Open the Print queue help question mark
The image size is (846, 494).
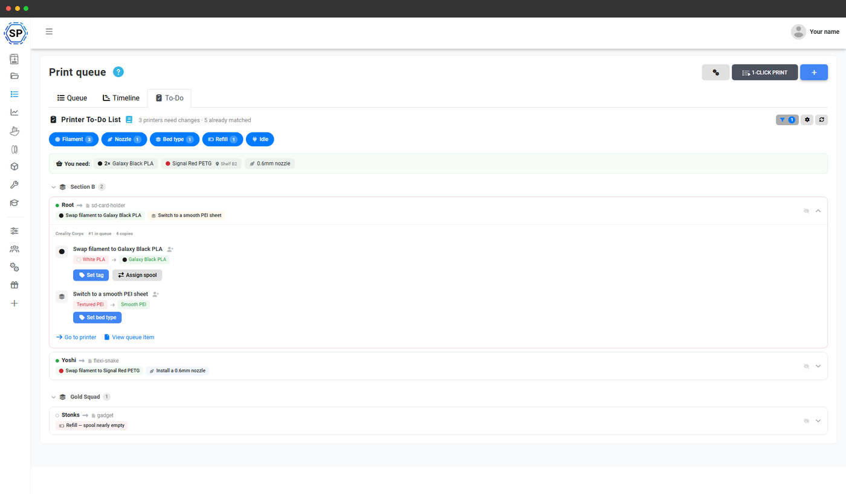pyautogui.click(x=118, y=72)
